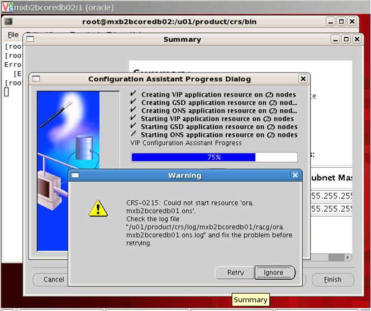Image resolution: width=371 pixels, height=311 pixels.
Task: Click Retry in the Warning dialog
Action: pos(235,273)
